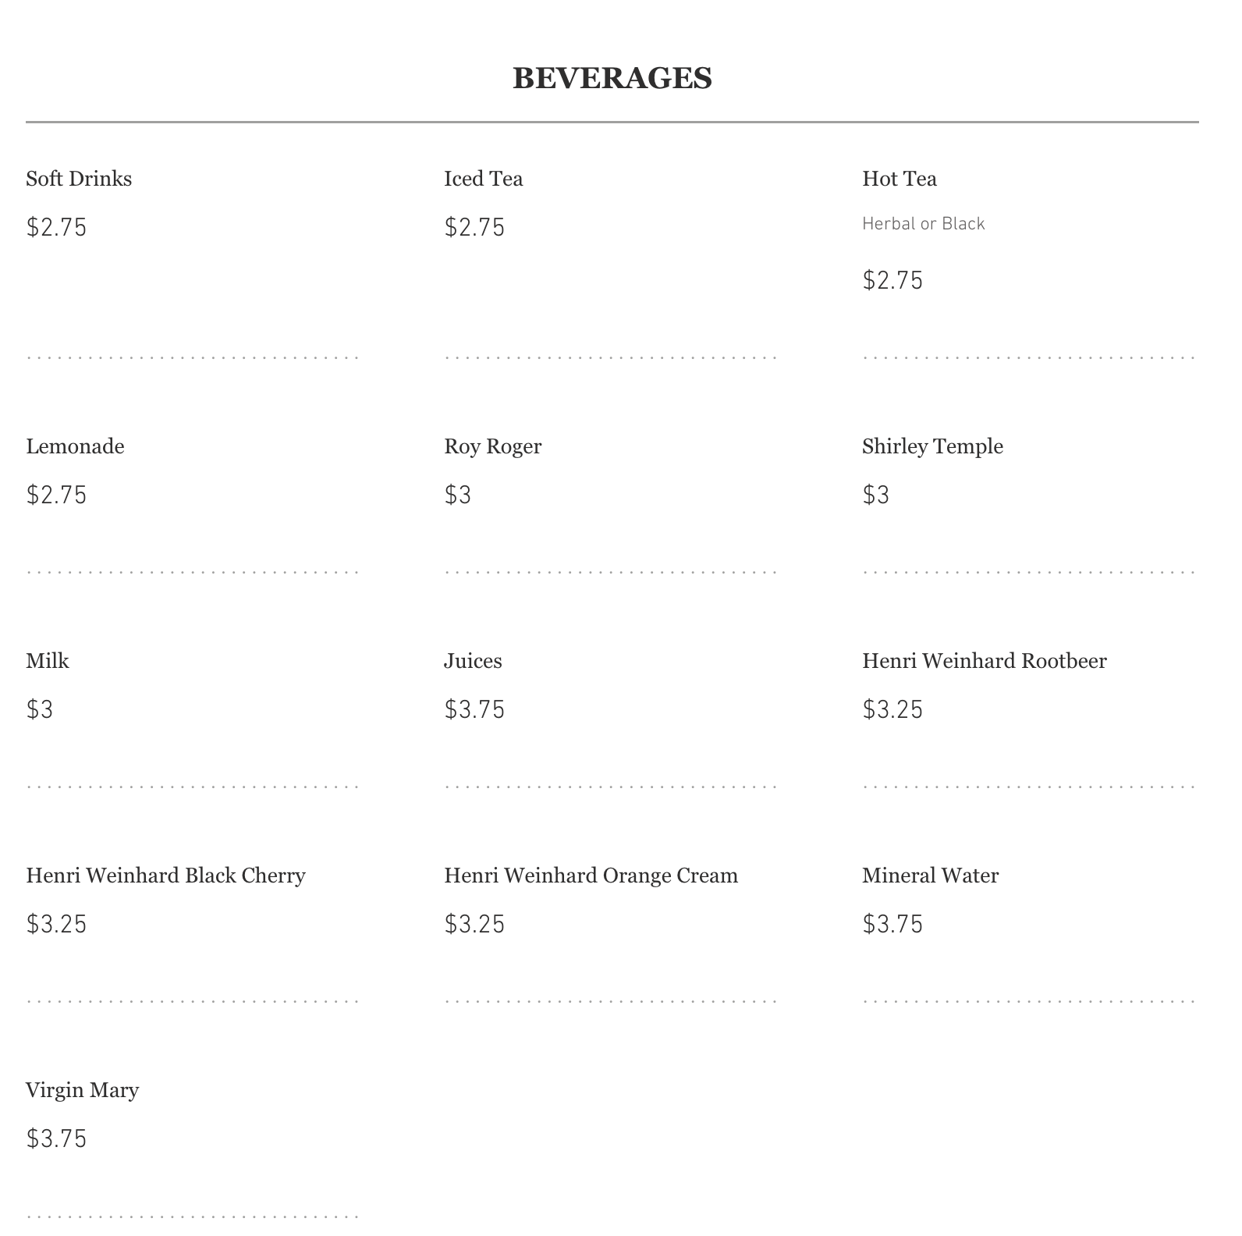The width and height of the screenshot is (1242, 1236).
Task: Select the Lemonade menu item
Action: point(75,446)
